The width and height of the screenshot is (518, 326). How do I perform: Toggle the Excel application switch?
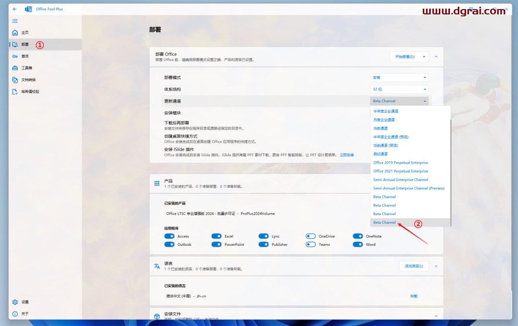(216, 236)
